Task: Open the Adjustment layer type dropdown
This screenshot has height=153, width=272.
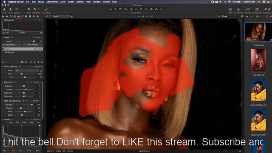Action: pos(11,45)
